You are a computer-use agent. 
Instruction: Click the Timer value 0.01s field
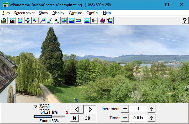[x=138, y=118]
